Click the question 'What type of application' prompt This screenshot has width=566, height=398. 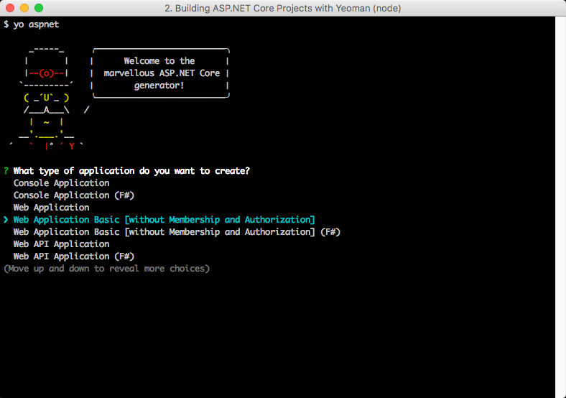[x=131, y=171]
